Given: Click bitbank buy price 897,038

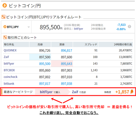Looking at the screenshot, I should point(67,84).
